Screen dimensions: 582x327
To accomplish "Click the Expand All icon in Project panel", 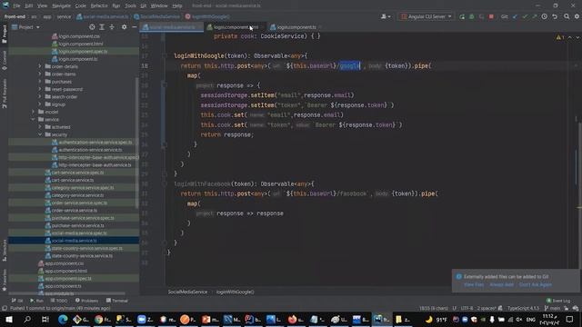I will click(x=102, y=27).
